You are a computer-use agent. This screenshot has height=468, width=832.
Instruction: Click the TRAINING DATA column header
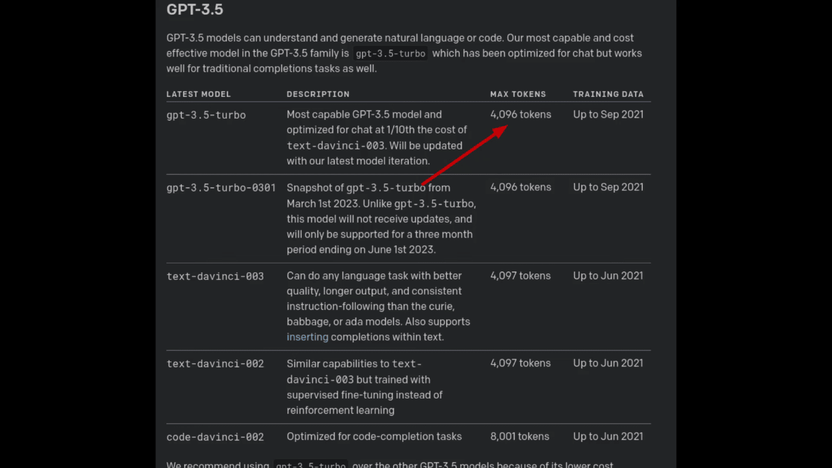point(609,94)
